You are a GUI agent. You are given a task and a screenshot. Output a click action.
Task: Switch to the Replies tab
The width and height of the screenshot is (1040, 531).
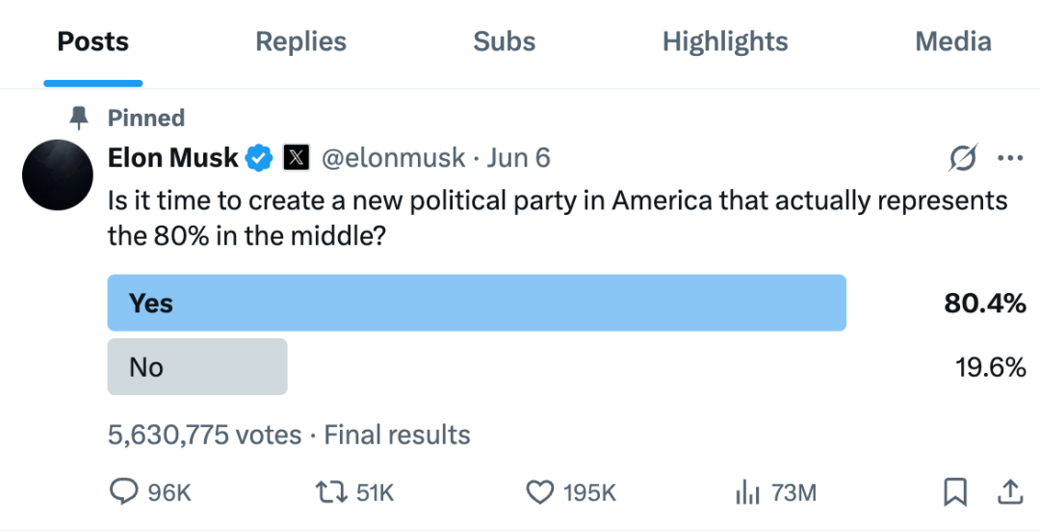(x=300, y=42)
